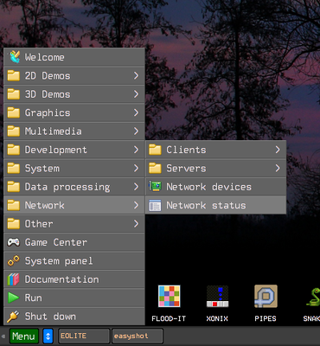Expand the Graphics chevron arrow
Viewport: 320px width, 346px height.
pos(136,112)
